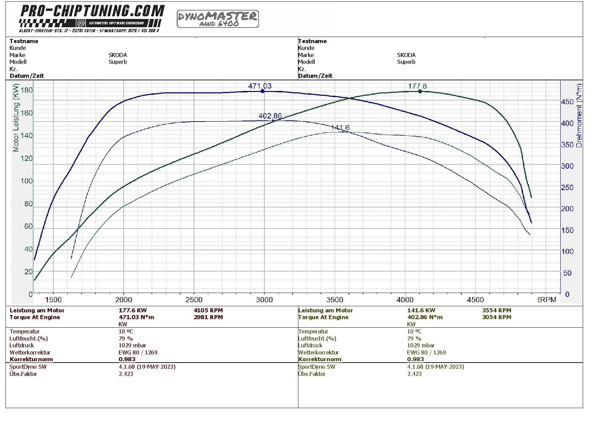Click the PRO-CHIPTUNING.COM logo
The width and height of the screenshot is (596, 421).
click(x=92, y=11)
